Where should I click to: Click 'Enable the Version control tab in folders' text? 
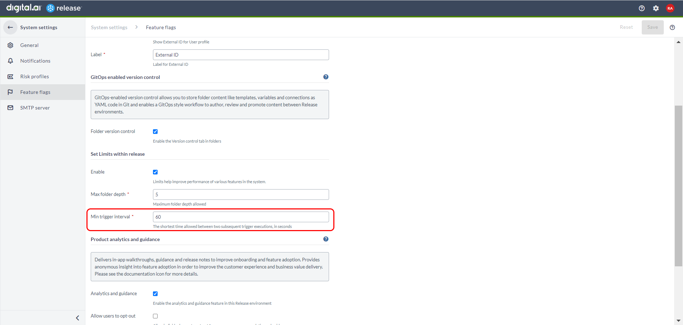click(187, 141)
